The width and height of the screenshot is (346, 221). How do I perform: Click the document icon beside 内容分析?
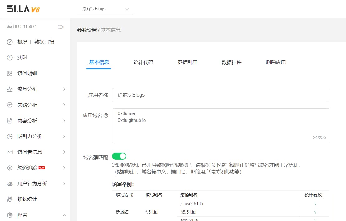coord(10,121)
